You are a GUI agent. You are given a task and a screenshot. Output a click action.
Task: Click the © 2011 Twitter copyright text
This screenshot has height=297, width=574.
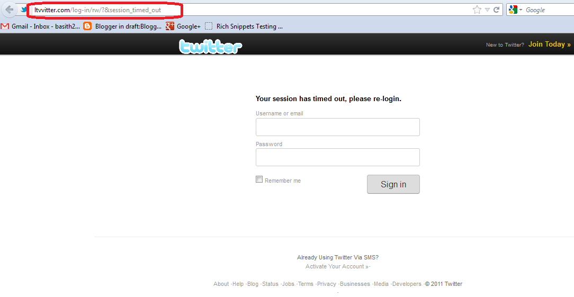pos(444,284)
